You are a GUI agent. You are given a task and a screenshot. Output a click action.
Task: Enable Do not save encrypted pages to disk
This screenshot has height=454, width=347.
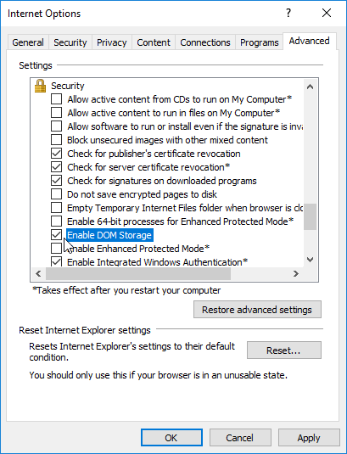pos(56,194)
